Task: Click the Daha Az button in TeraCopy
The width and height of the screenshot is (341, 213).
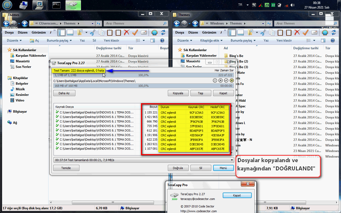Action: pyautogui.click(x=64, y=93)
